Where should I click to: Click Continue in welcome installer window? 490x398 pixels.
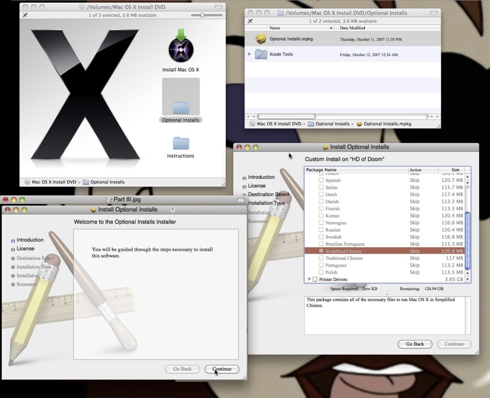click(222, 369)
